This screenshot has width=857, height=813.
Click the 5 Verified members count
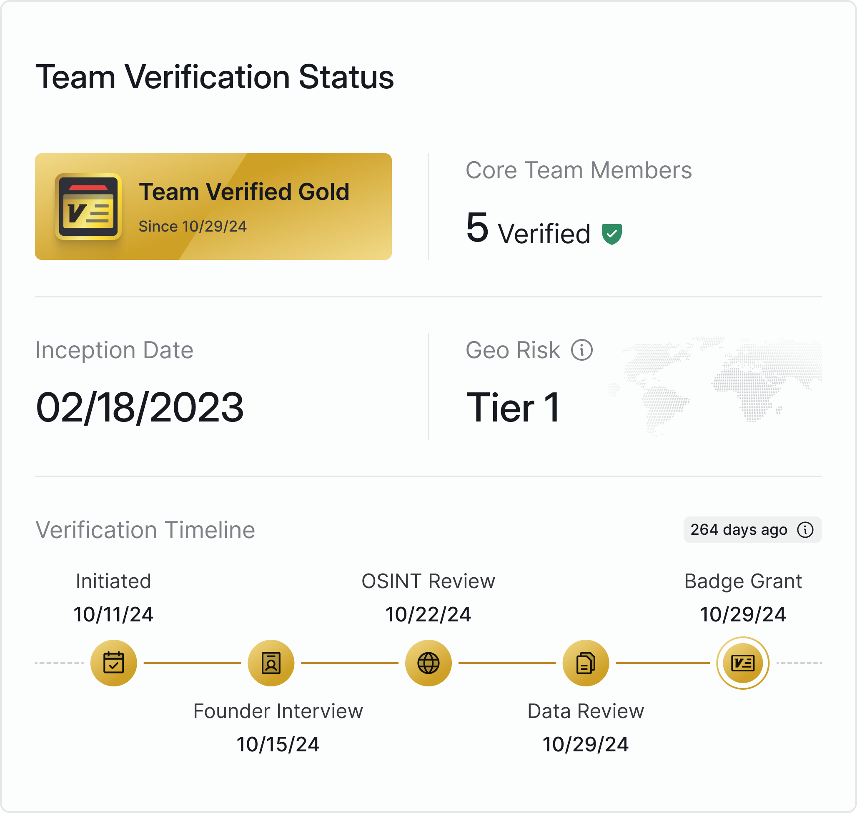[528, 229]
